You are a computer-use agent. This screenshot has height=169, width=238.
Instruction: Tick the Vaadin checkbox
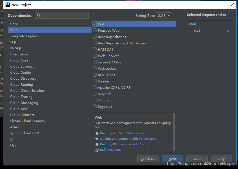tap(95, 81)
